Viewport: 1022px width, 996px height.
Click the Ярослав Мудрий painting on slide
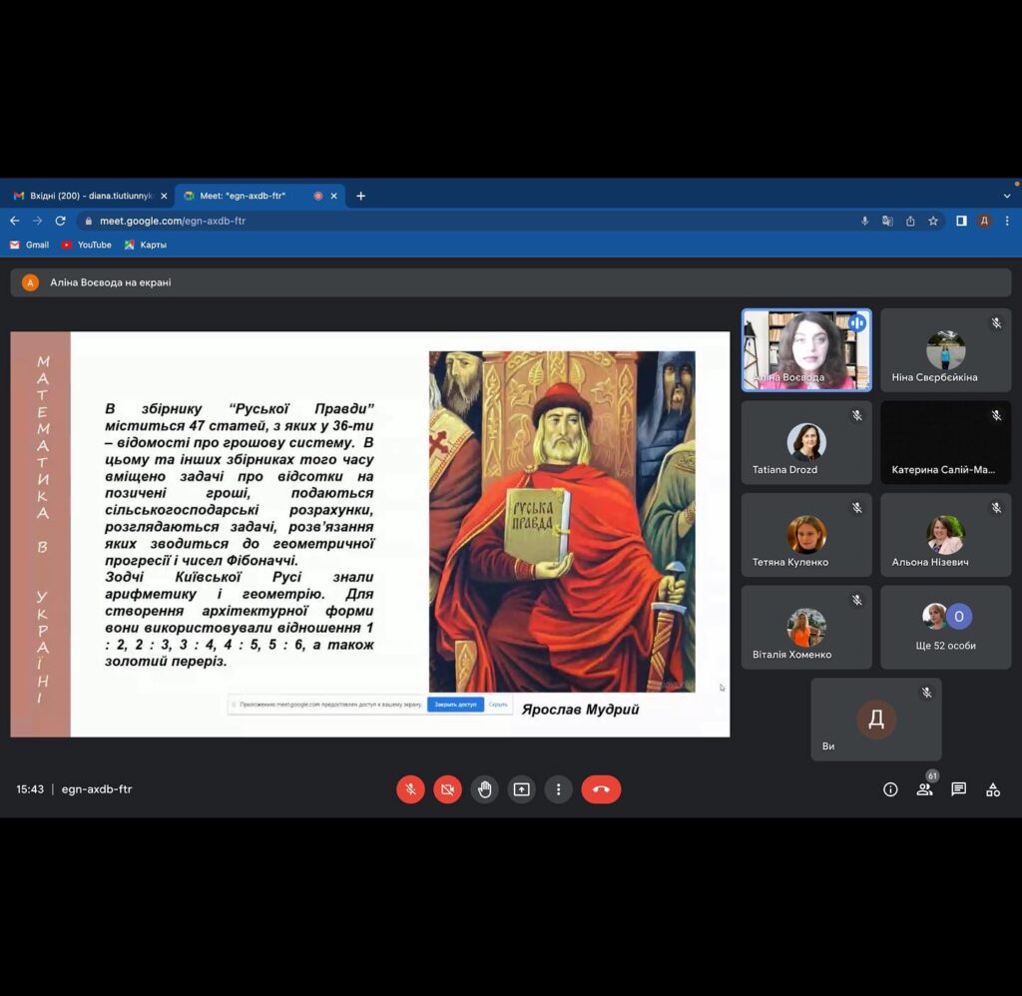[562, 522]
